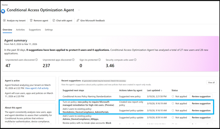The image size is (220, 129).
Task: Open the Suggestions tab
Action: pos(35,30)
